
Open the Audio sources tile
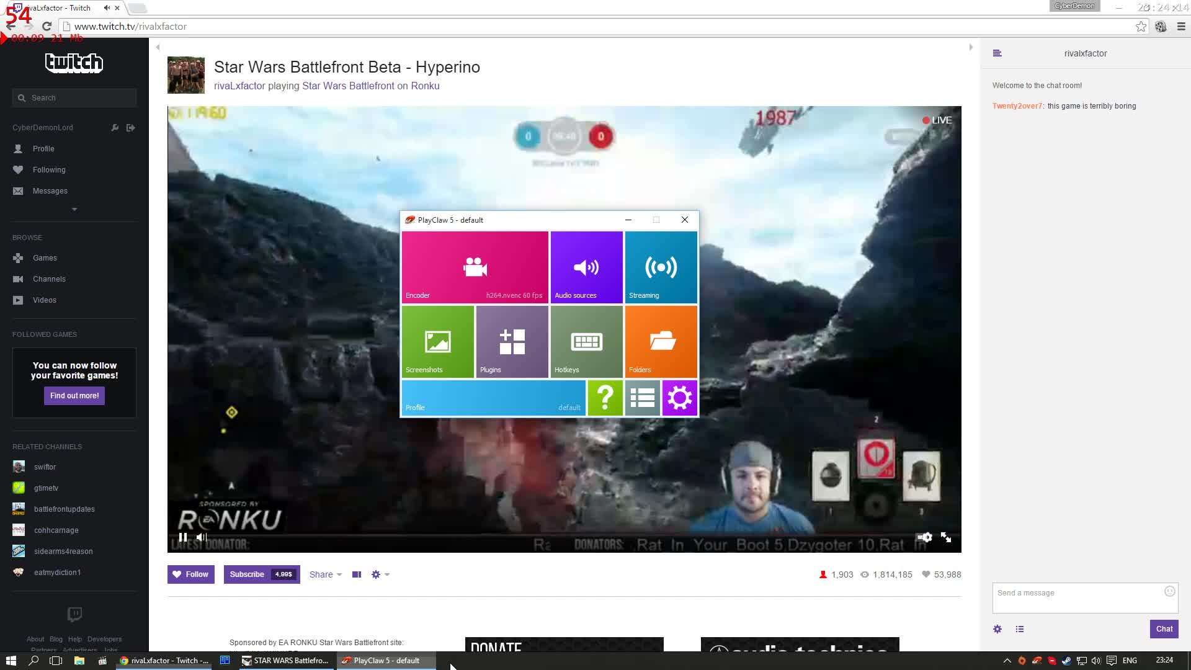pos(586,267)
